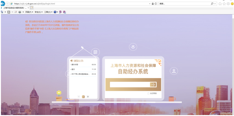Click the OneNote Linked Notes icon
Image resolution: width=234 pixels, height=116 pixels.
click(64, 12)
